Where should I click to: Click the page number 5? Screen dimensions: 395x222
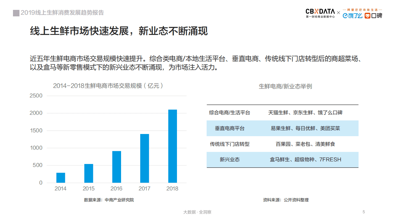(363, 212)
